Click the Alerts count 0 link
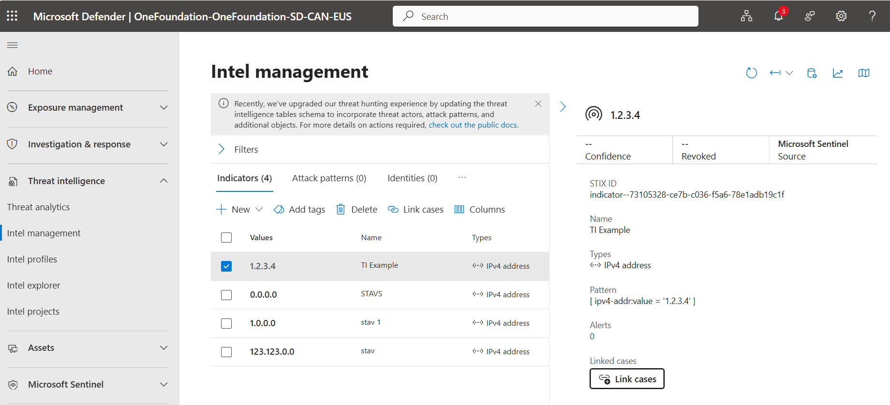This screenshot has width=890, height=405. (x=592, y=336)
